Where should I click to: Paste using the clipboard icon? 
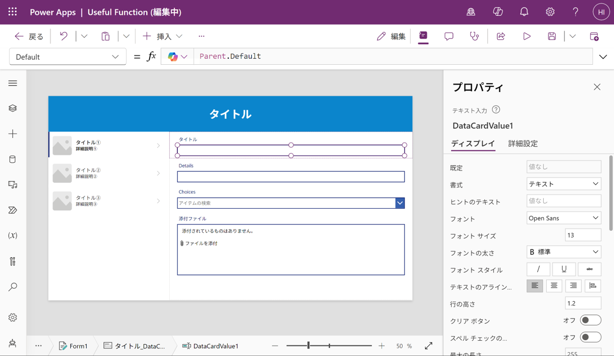point(105,36)
